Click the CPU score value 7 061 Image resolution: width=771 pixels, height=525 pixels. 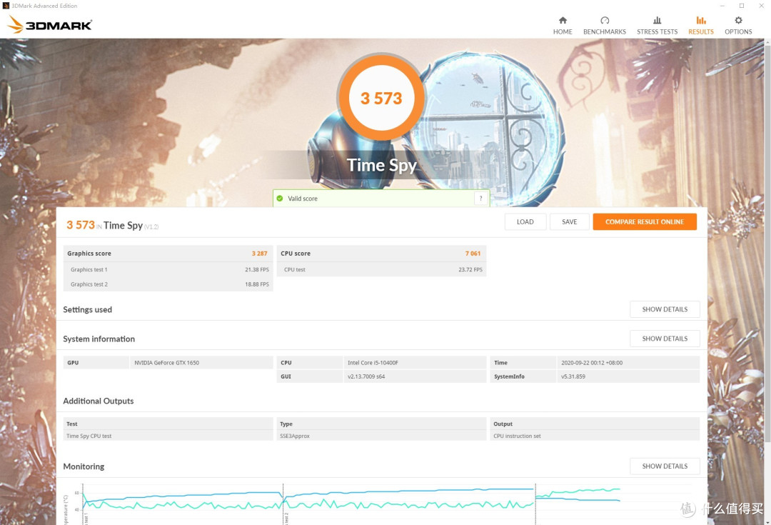click(x=473, y=254)
